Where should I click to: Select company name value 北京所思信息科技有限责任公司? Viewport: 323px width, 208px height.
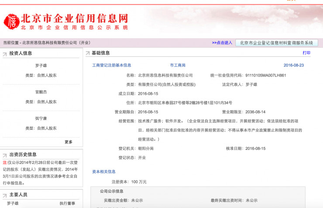[165, 76]
